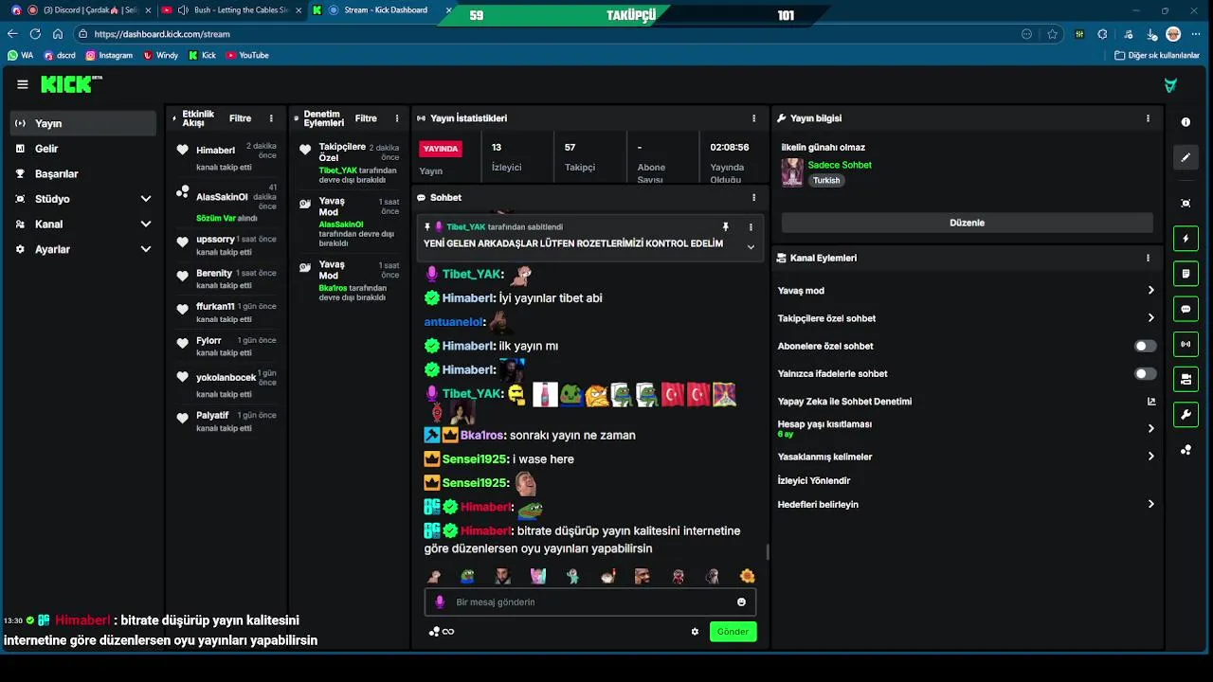Open chat settings gear next to Gönder
The height and width of the screenshot is (682, 1213).
coord(695,632)
